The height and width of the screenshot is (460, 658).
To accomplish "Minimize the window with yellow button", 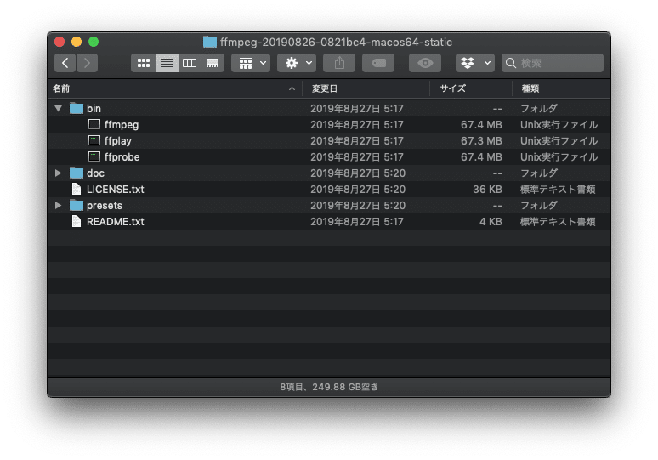I will (x=77, y=42).
